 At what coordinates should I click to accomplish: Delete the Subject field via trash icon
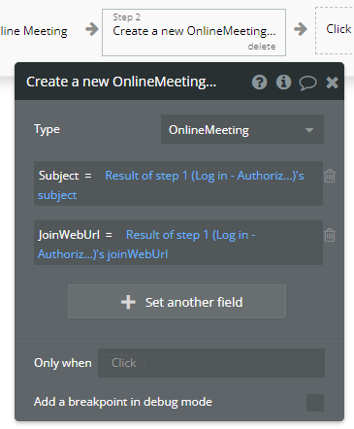point(330,176)
